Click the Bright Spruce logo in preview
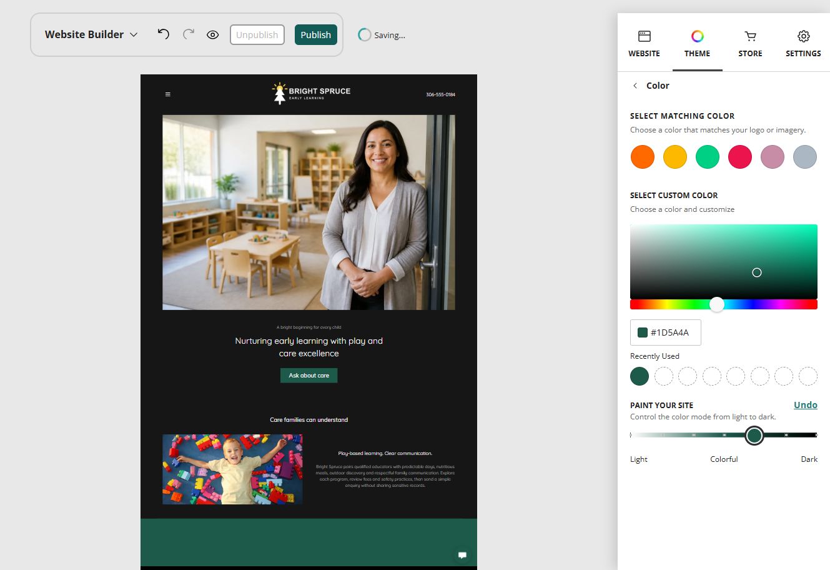 [311, 93]
